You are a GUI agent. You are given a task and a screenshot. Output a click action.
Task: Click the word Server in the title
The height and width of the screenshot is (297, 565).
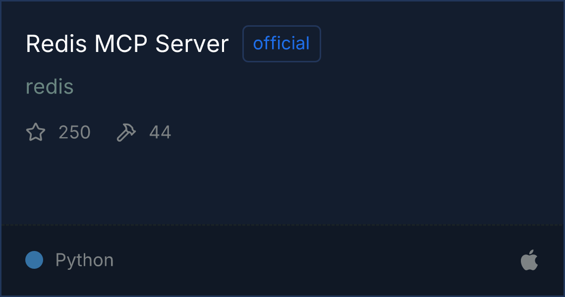pos(192,44)
